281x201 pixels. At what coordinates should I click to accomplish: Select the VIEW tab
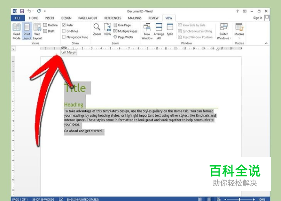(x=169, y=18)
